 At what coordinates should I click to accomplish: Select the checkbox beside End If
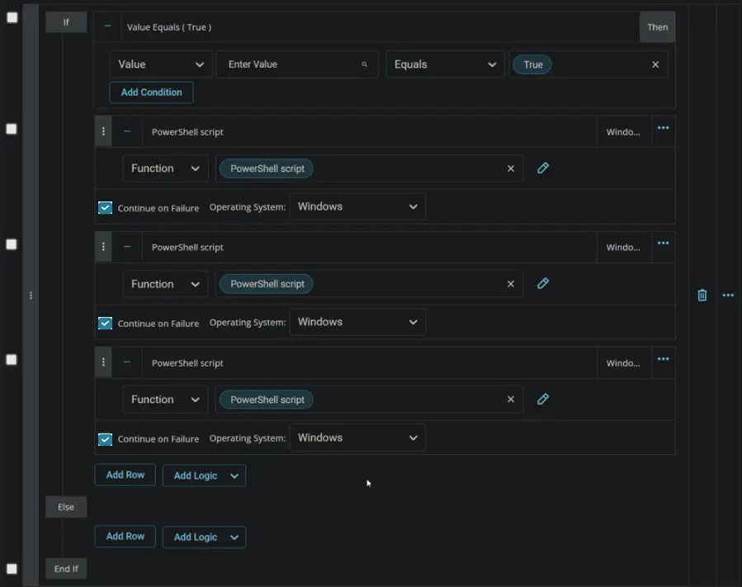pos(12,569)
